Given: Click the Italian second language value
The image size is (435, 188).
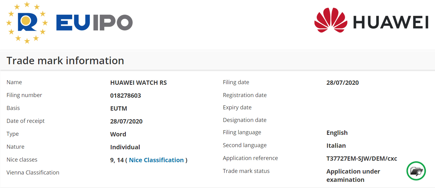Looking at the screenshot, I should pyautogui.click(x=336, y=146).
